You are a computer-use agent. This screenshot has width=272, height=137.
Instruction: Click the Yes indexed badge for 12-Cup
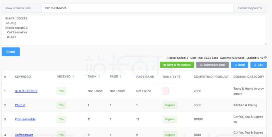coord(61,105)
